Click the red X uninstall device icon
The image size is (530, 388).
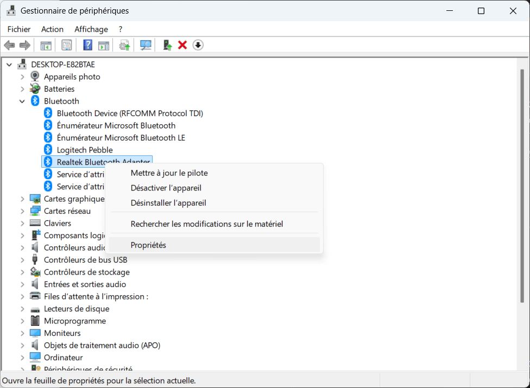[182, 45]
